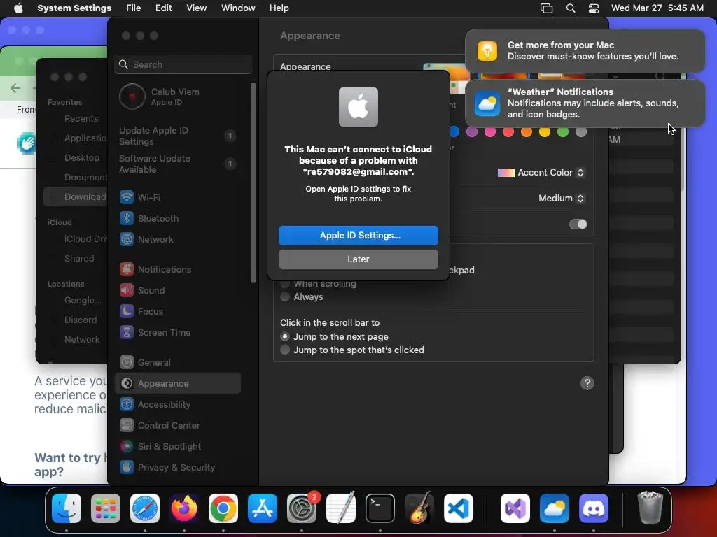Open purple Visual Studio from the Dock
This screenshot has width=717, height=537.
coord(515,508)
